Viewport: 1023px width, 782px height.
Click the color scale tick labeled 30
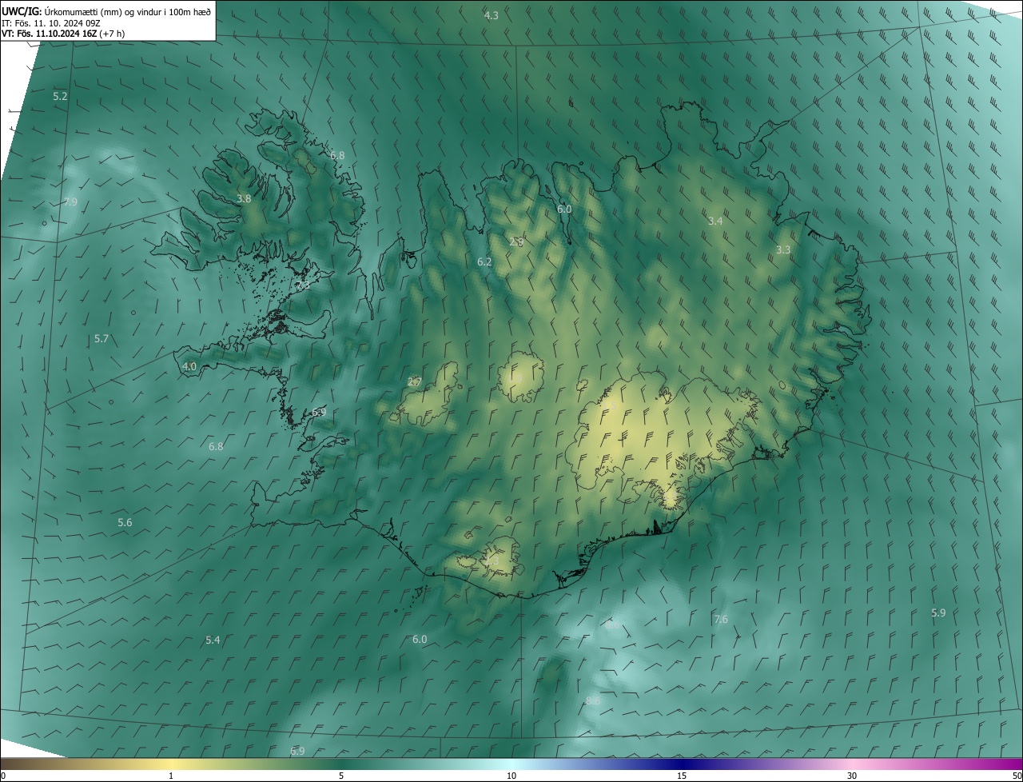click(x=852, y=776)
